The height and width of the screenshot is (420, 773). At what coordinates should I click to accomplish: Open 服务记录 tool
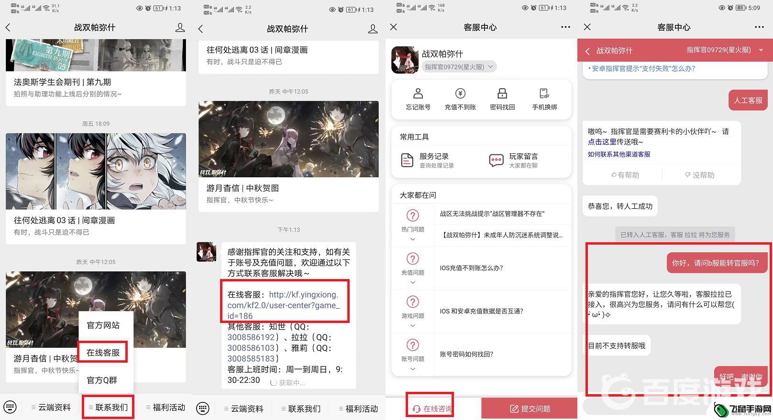point(427,160)
